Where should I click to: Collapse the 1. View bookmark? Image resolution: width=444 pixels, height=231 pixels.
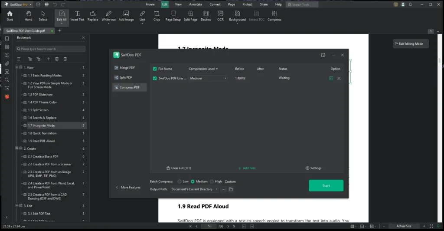(17, 67)
